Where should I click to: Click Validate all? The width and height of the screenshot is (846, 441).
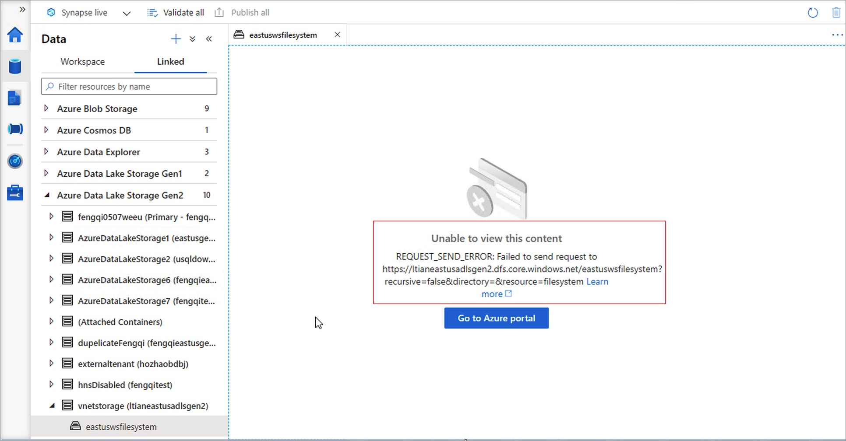tap(176, 13)
